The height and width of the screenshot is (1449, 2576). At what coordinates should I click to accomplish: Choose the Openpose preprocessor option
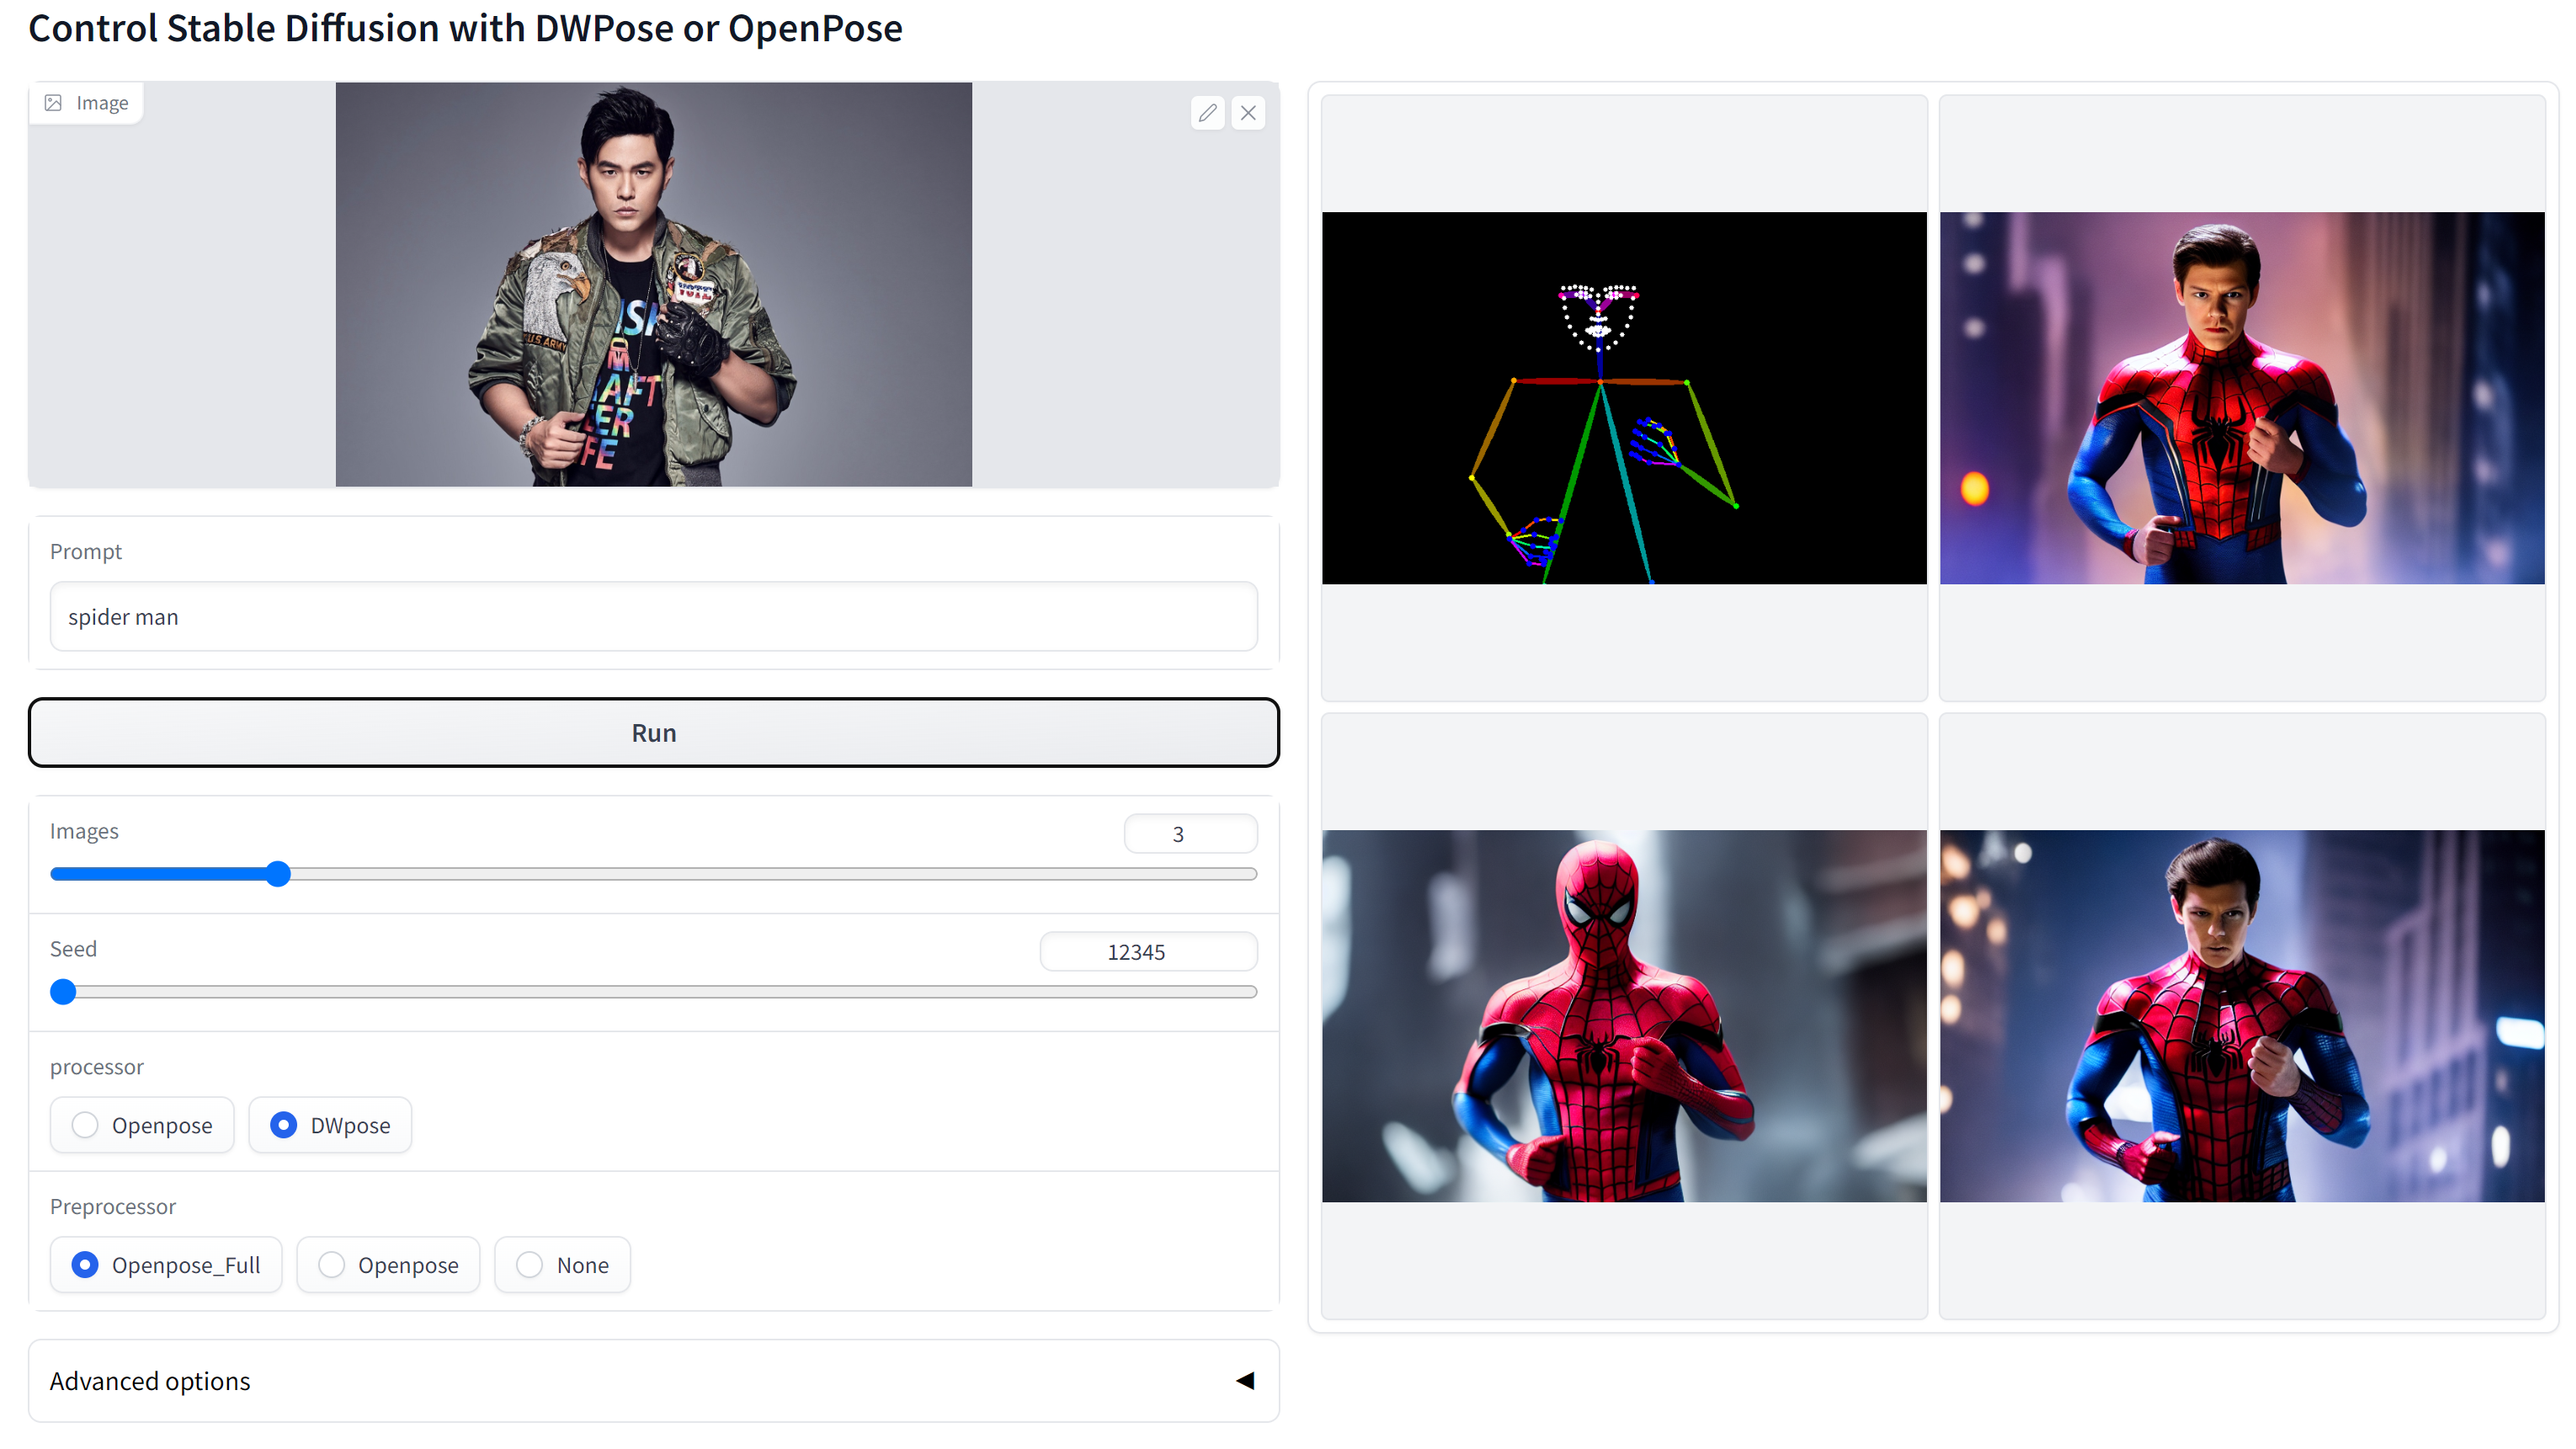click(x=332, y=1265)
